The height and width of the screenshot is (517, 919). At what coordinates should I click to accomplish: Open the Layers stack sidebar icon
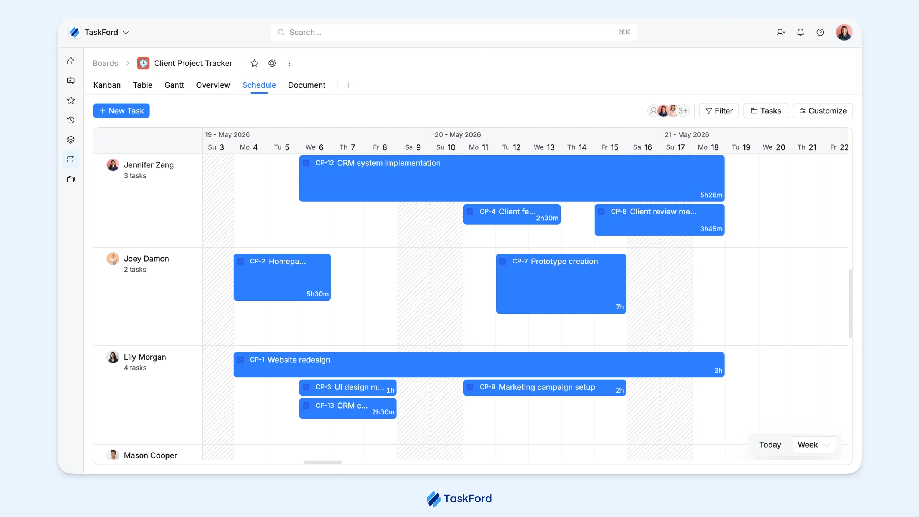(71, 140)
